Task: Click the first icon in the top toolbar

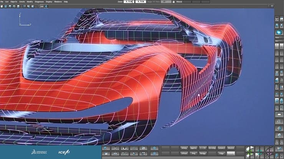Action: [2, 6]
